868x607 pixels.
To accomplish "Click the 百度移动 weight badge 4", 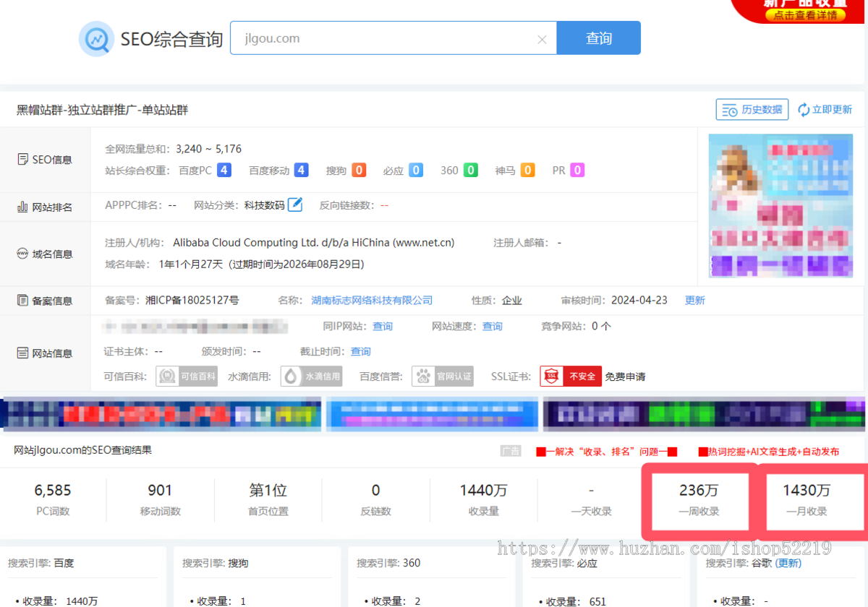I will coord(301,171).
